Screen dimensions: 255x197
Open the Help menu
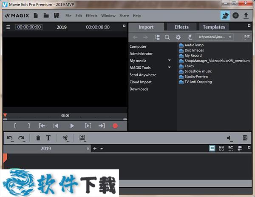point(137,16)
